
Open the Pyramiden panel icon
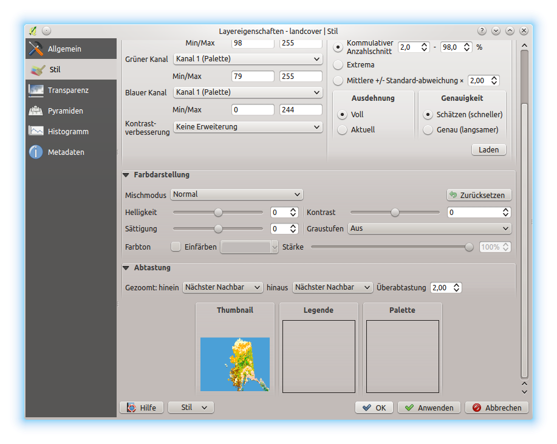point(36,111)
